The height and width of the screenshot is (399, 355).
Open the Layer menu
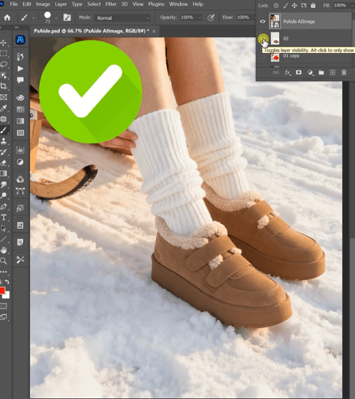tap(61, 4)
